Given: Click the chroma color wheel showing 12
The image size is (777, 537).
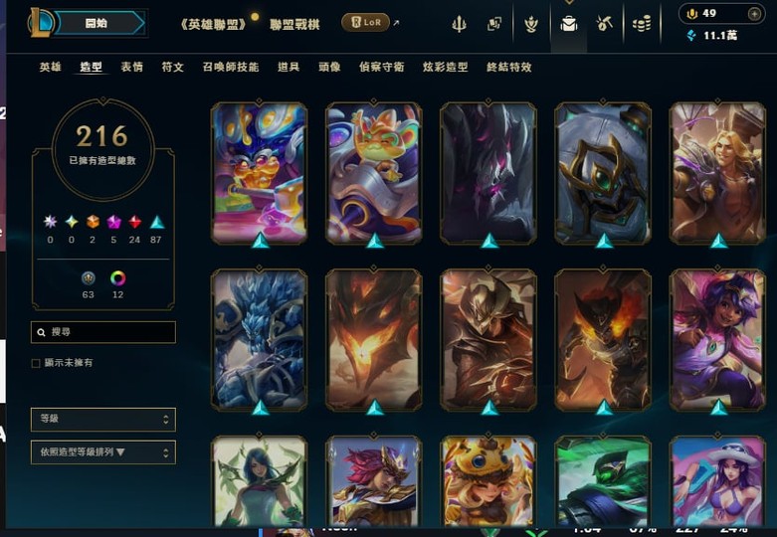Looking at the screenshot, I should pos(118,278).
